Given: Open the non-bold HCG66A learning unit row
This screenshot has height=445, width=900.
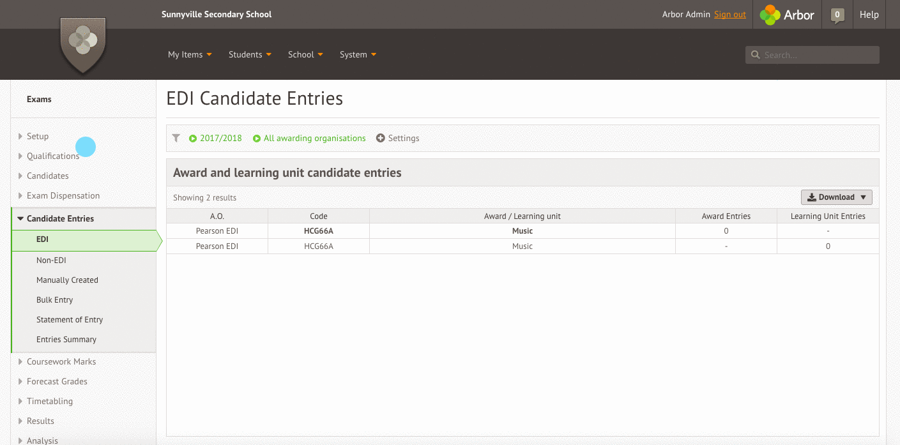Looking at the screenshot, I should [x=319, y=246].
